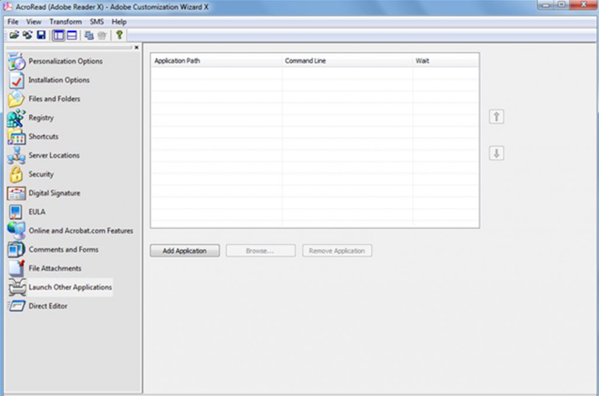Open Installation Options section
The image size is (599, 396).
coord(49,80)
